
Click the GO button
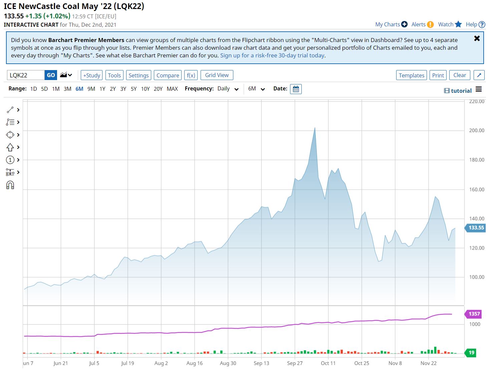[x=51, y=75]
